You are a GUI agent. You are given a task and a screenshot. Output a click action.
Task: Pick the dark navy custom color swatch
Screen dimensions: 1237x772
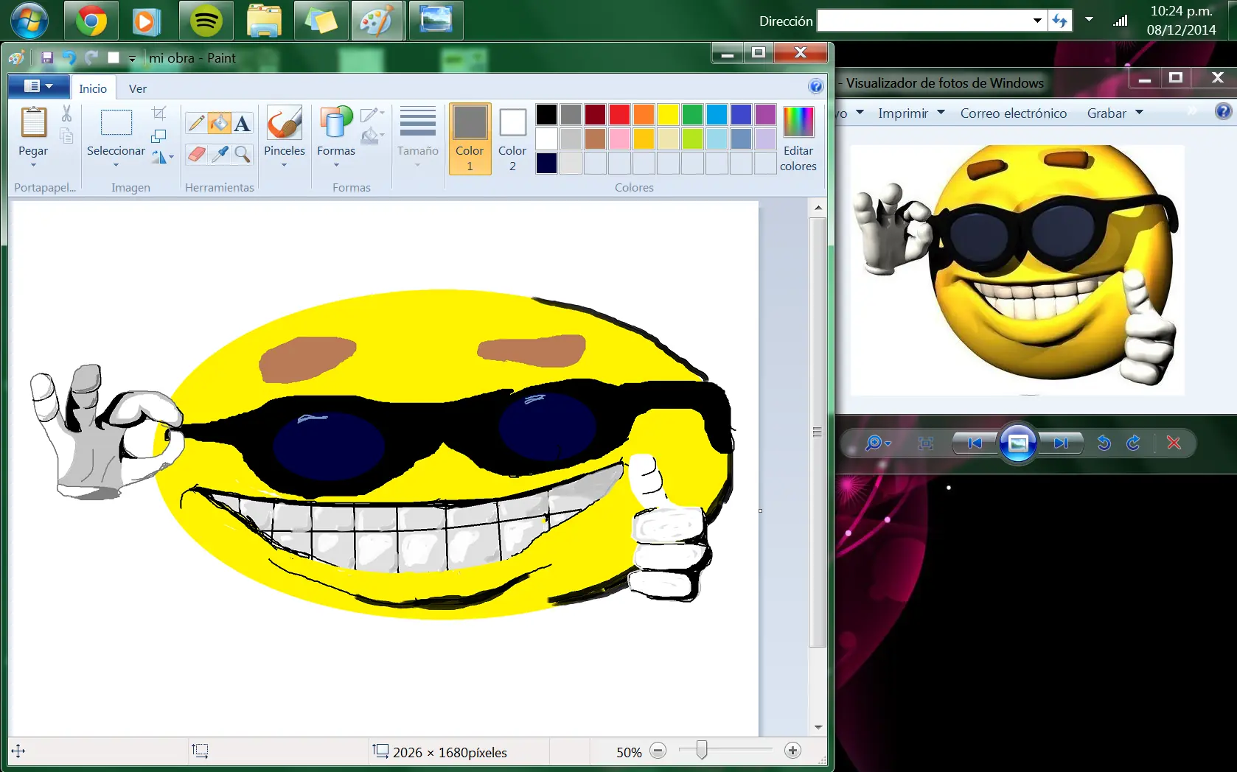pyautogui.click(x=546, y=163)
